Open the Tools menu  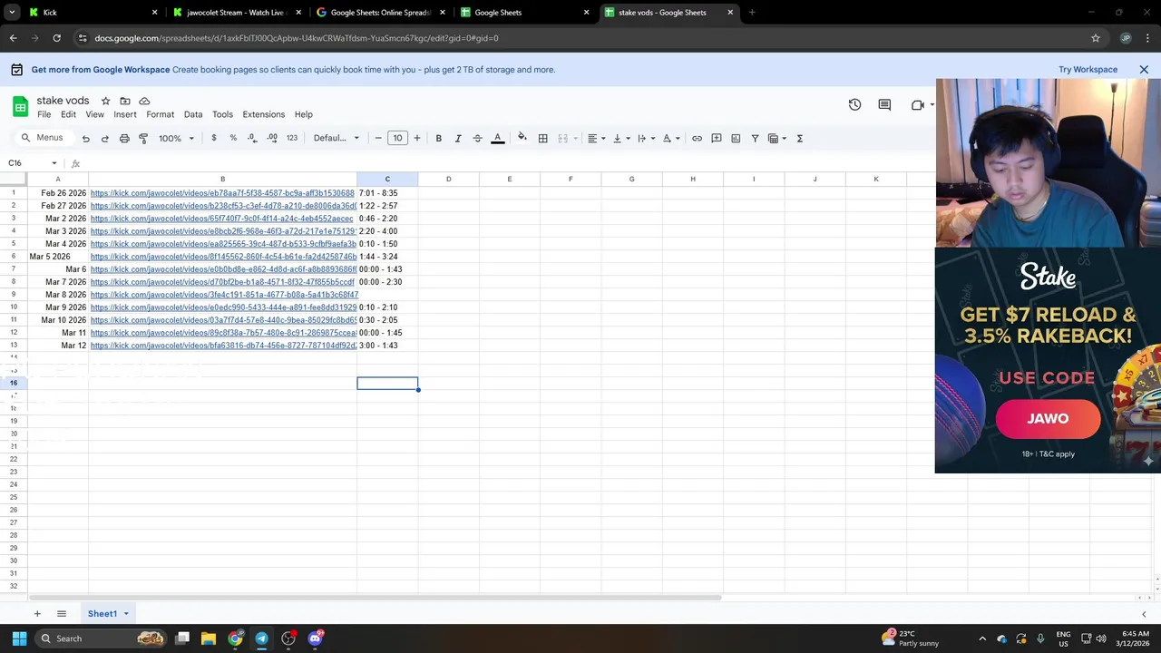pyautogui.click(x=222, y=114)
